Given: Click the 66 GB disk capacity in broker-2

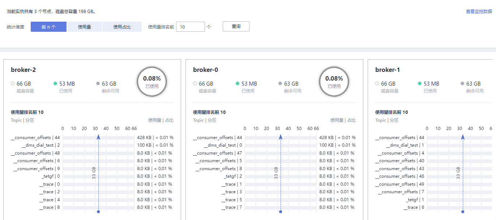Looking at the screenshot, I should click(x=24, y=83).
